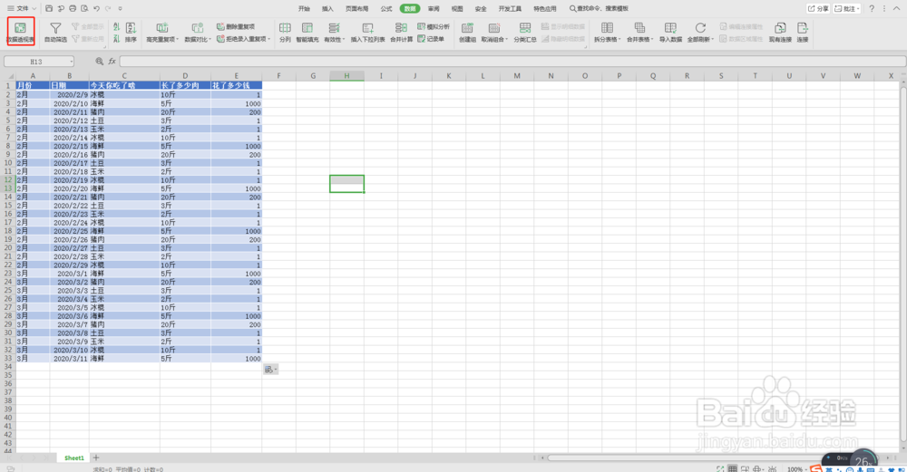Open the 文件 file menu

(x=22, y=9)
